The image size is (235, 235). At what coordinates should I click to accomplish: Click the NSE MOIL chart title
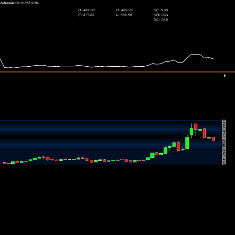click(x=19, y=3)
